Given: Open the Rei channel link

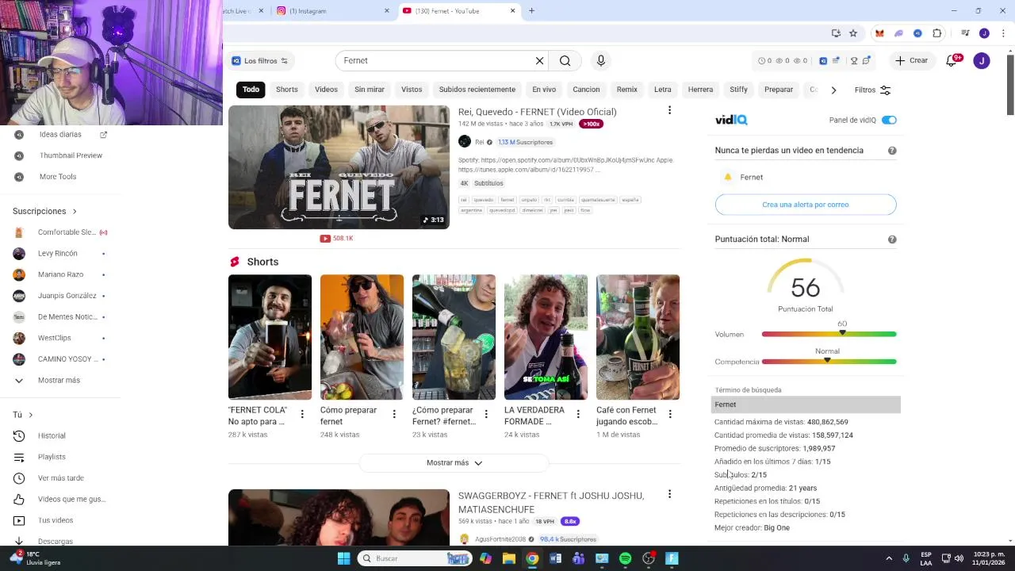Looking at the screenshot, I should click(479, 142).
